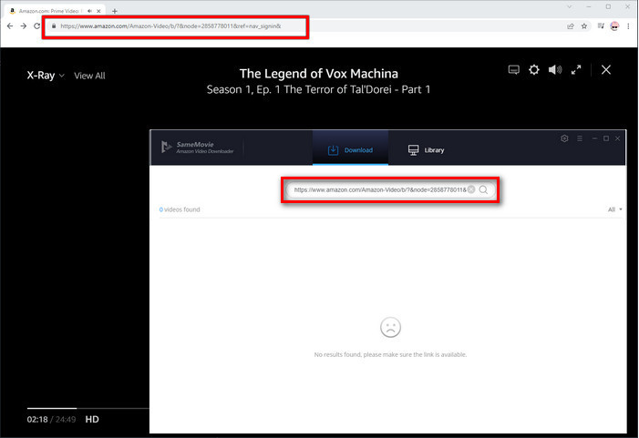Image resolution: width=639 pixels, height=438 pixels.
Task: Reload the Amazon page
Action: (36, 26)
